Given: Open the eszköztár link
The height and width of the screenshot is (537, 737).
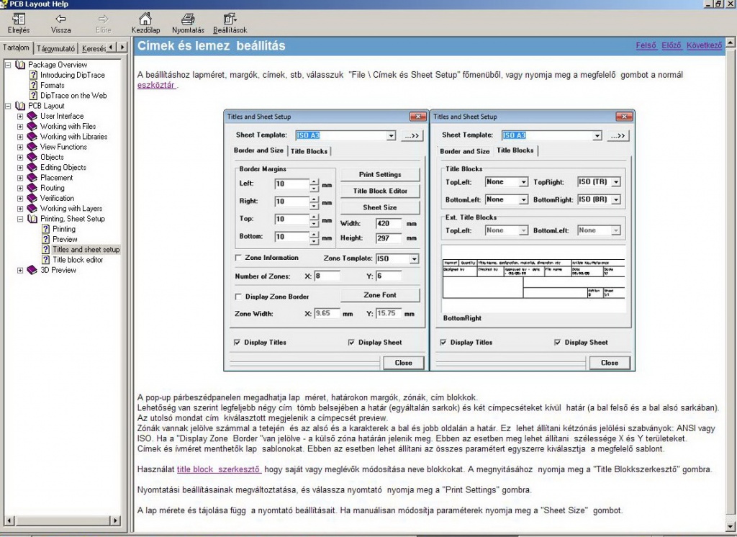Looking at the screenshot, I should 156,85.
